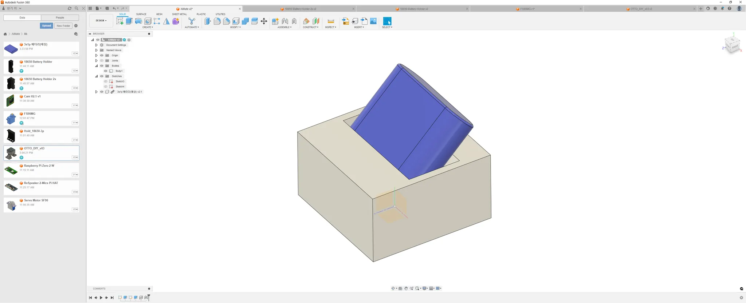Activate the Select tool icon
The image size is (746, 303).
(x=387, y=21)
